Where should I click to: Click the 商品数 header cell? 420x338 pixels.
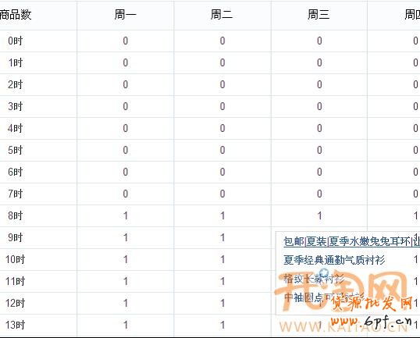click(x=16, y=15)
